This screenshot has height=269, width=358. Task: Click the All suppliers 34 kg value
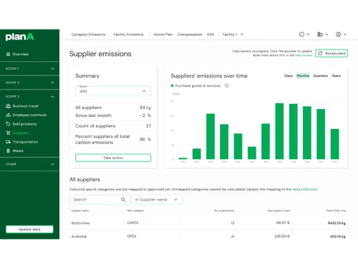point(145,108)
